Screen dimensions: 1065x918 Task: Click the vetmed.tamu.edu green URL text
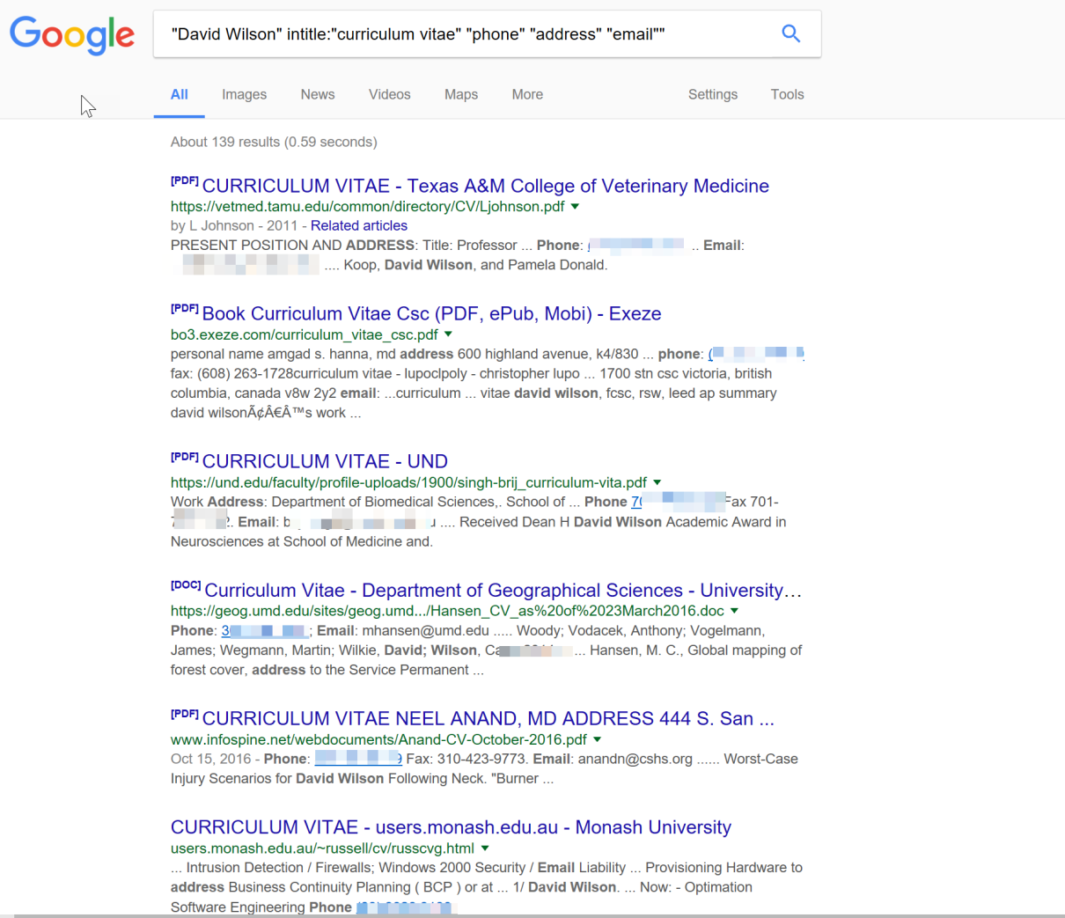click(368, 207)
